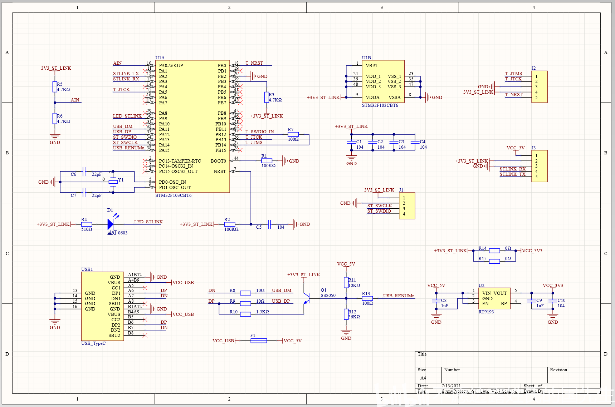Click the PD0-OSC_IN pin name
This screenshot has height=407, width=615.
[x=172, y=182]
